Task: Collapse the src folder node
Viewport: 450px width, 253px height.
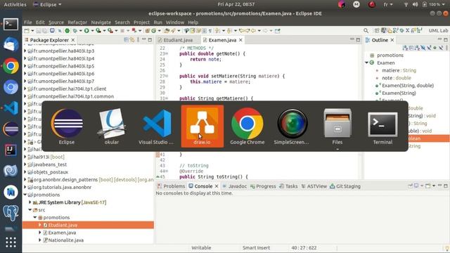Action: click(30, 210)
